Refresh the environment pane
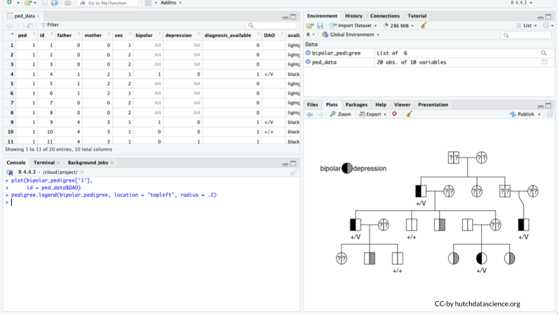Image resolution: width=558 pixels, height=314 pixels. click(546, 25)
